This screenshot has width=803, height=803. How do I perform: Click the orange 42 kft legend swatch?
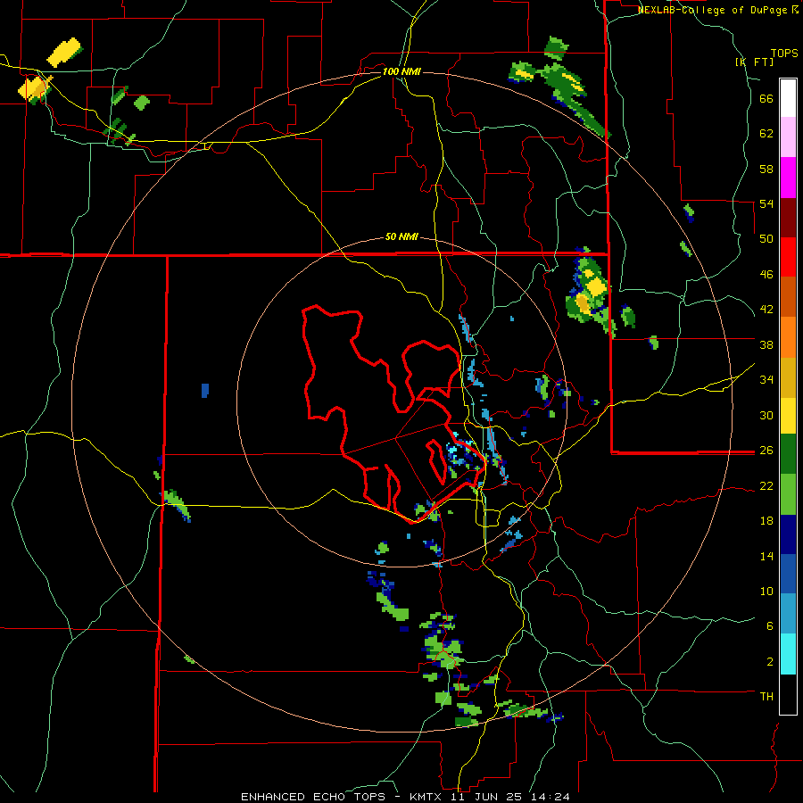[x=788, y=337]
